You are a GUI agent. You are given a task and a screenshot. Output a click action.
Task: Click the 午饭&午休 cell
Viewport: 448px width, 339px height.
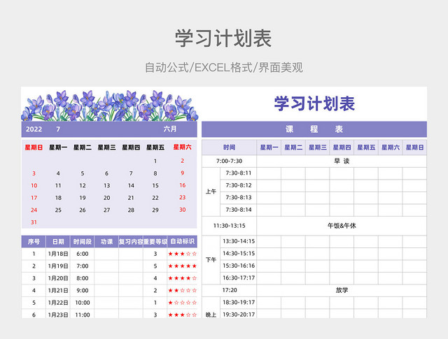(x=342, y=226)
